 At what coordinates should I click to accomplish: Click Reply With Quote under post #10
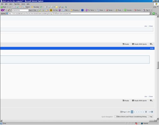tap(139, 101)
